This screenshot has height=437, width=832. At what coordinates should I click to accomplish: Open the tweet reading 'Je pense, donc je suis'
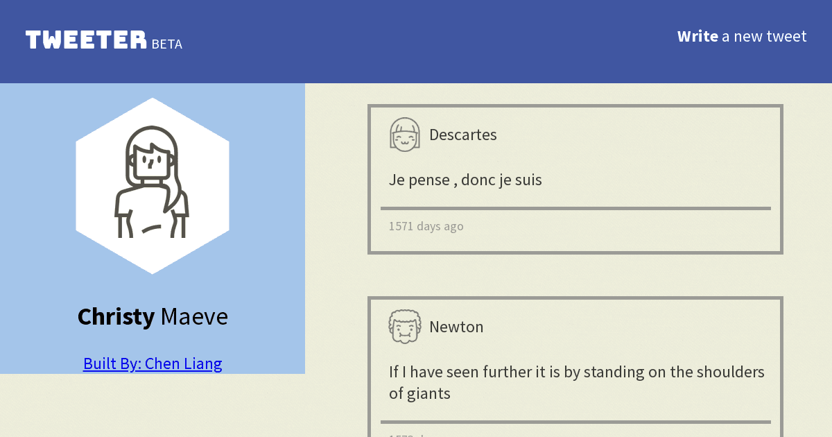(x=466, y=180)
